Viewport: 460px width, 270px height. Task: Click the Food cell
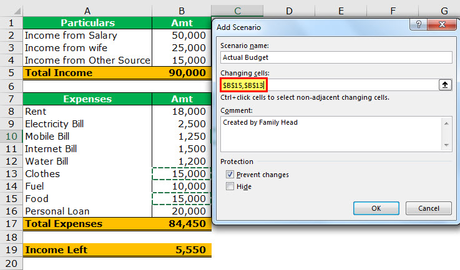pyautogui.click(x=87, y=199)
